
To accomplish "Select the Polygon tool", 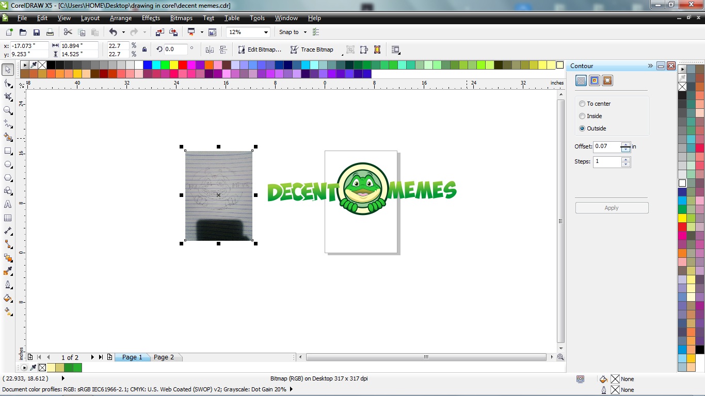I will (x=8, y=178).
